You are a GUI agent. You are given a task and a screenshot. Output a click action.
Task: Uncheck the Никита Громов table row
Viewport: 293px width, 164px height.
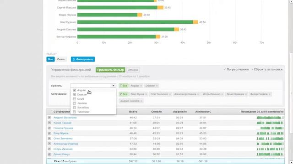pos(49,128)
